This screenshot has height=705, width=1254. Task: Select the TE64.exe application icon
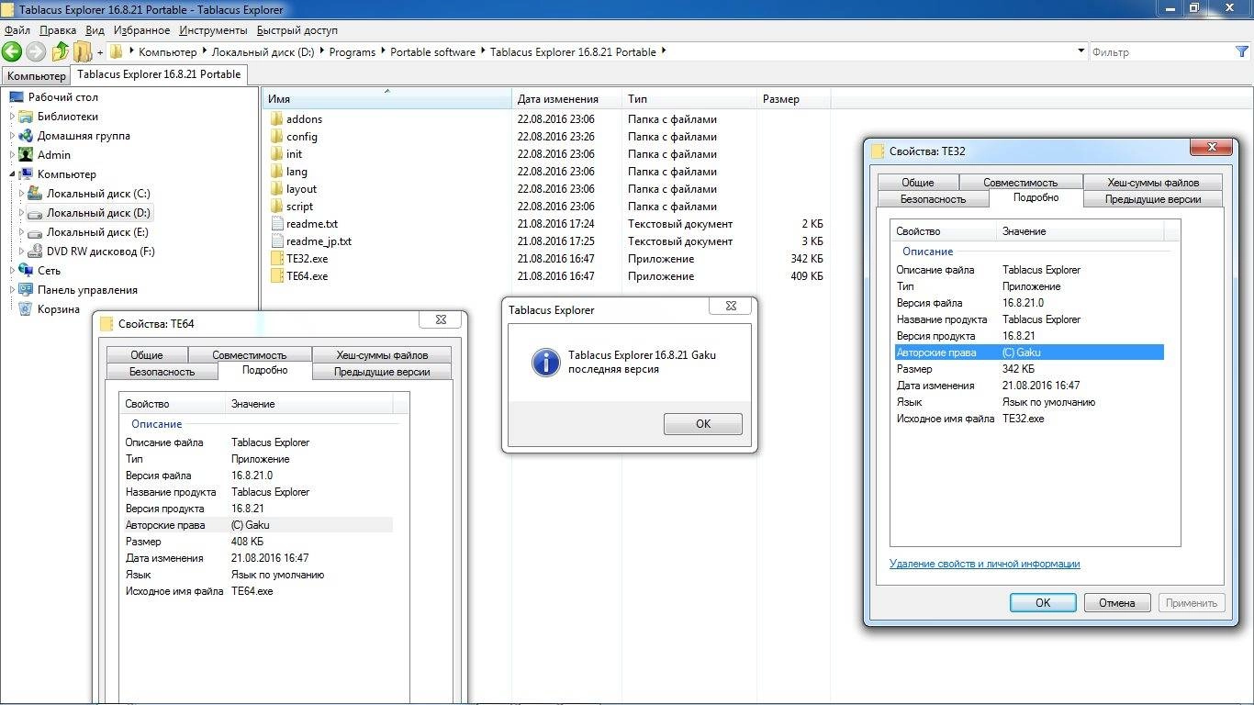[276, 276]
